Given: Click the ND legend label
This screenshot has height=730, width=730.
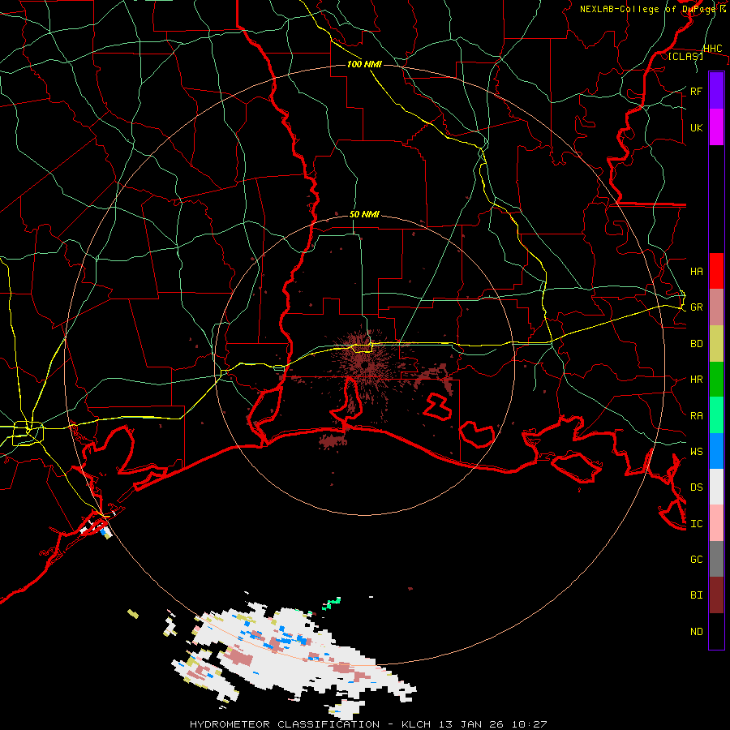Looking at the screenshot, I should click(x=696, y=631).
